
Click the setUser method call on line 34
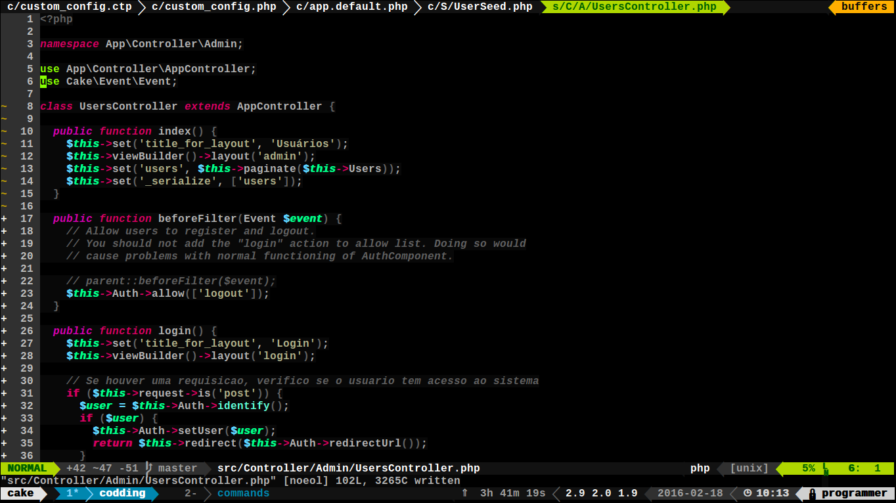click(x=200, y=431)
